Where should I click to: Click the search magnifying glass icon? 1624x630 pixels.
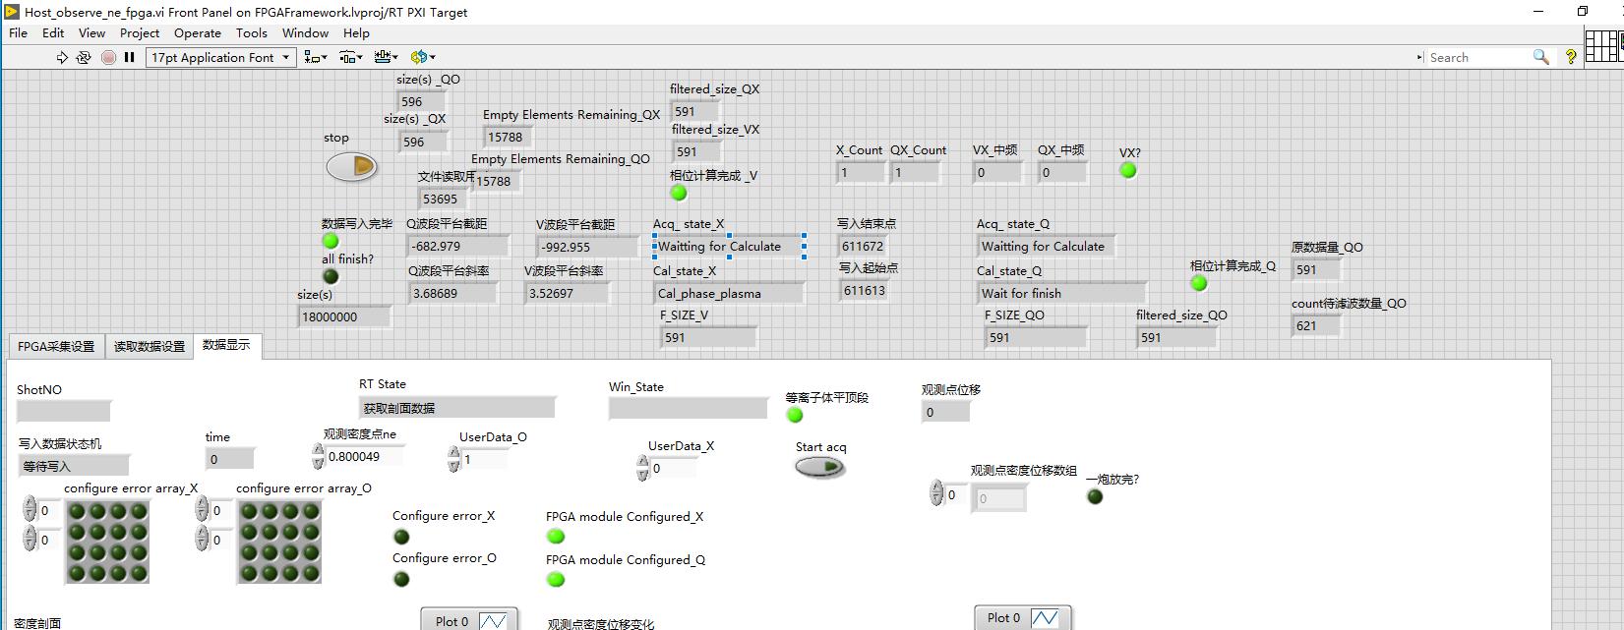pos(1540,57)
